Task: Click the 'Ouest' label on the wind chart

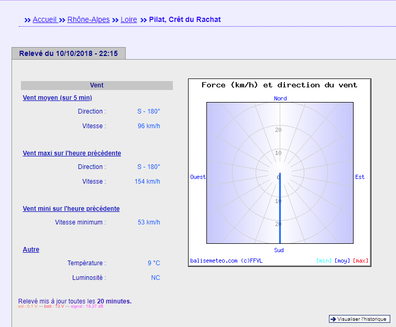Action: [x=198, y=177]
